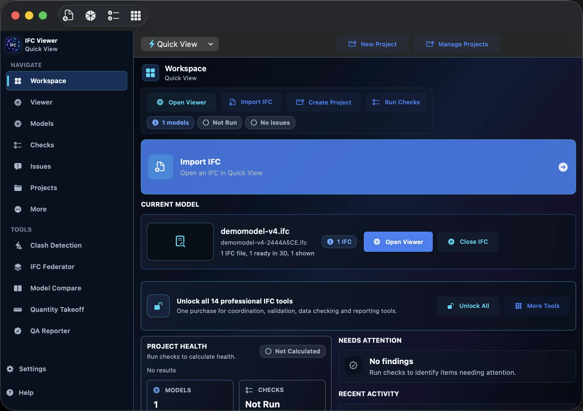Expand the Quick View dropdown

point(180,44)
